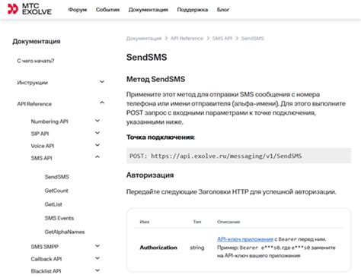The width and height of the screenshot is (361, 278).
Task: Go to Документация in top navigation
Action: [149, 10]
